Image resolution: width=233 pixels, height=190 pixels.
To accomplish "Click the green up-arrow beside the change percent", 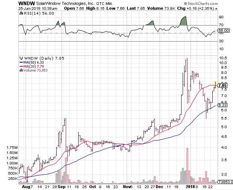I will tap(216, 9).
